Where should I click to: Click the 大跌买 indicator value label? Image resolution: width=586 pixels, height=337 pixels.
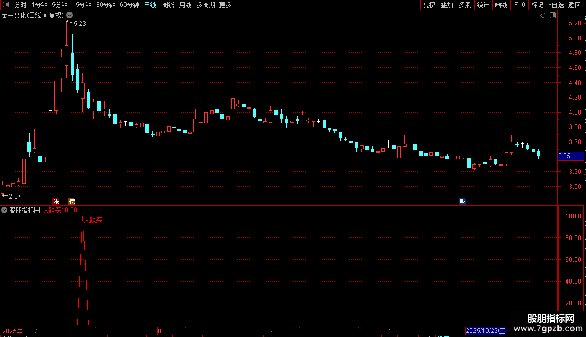pyautogui.click(x=60, y=210)
